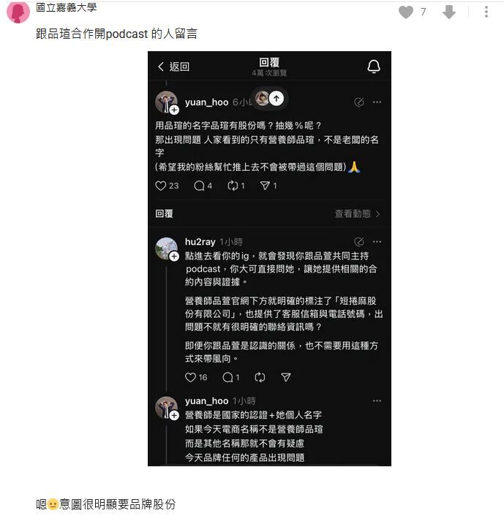The height and width of the screenshot is (524, 504).
Task: Like hu2ray's reply with 16 hearts
Action: (x=196, y=377)
